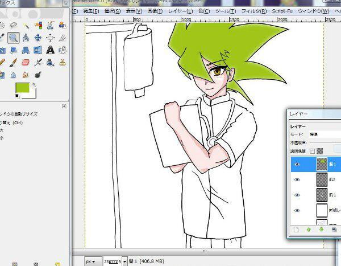Screen dimensions: 341x266
Task: Open the zoom percentage dropdown arrow
Action: tap(124, 261)
